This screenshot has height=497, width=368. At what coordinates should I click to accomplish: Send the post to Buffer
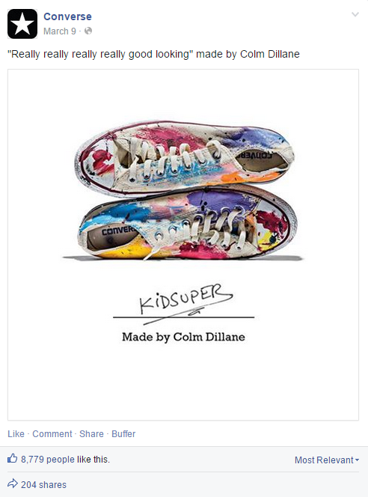(123, 433)
